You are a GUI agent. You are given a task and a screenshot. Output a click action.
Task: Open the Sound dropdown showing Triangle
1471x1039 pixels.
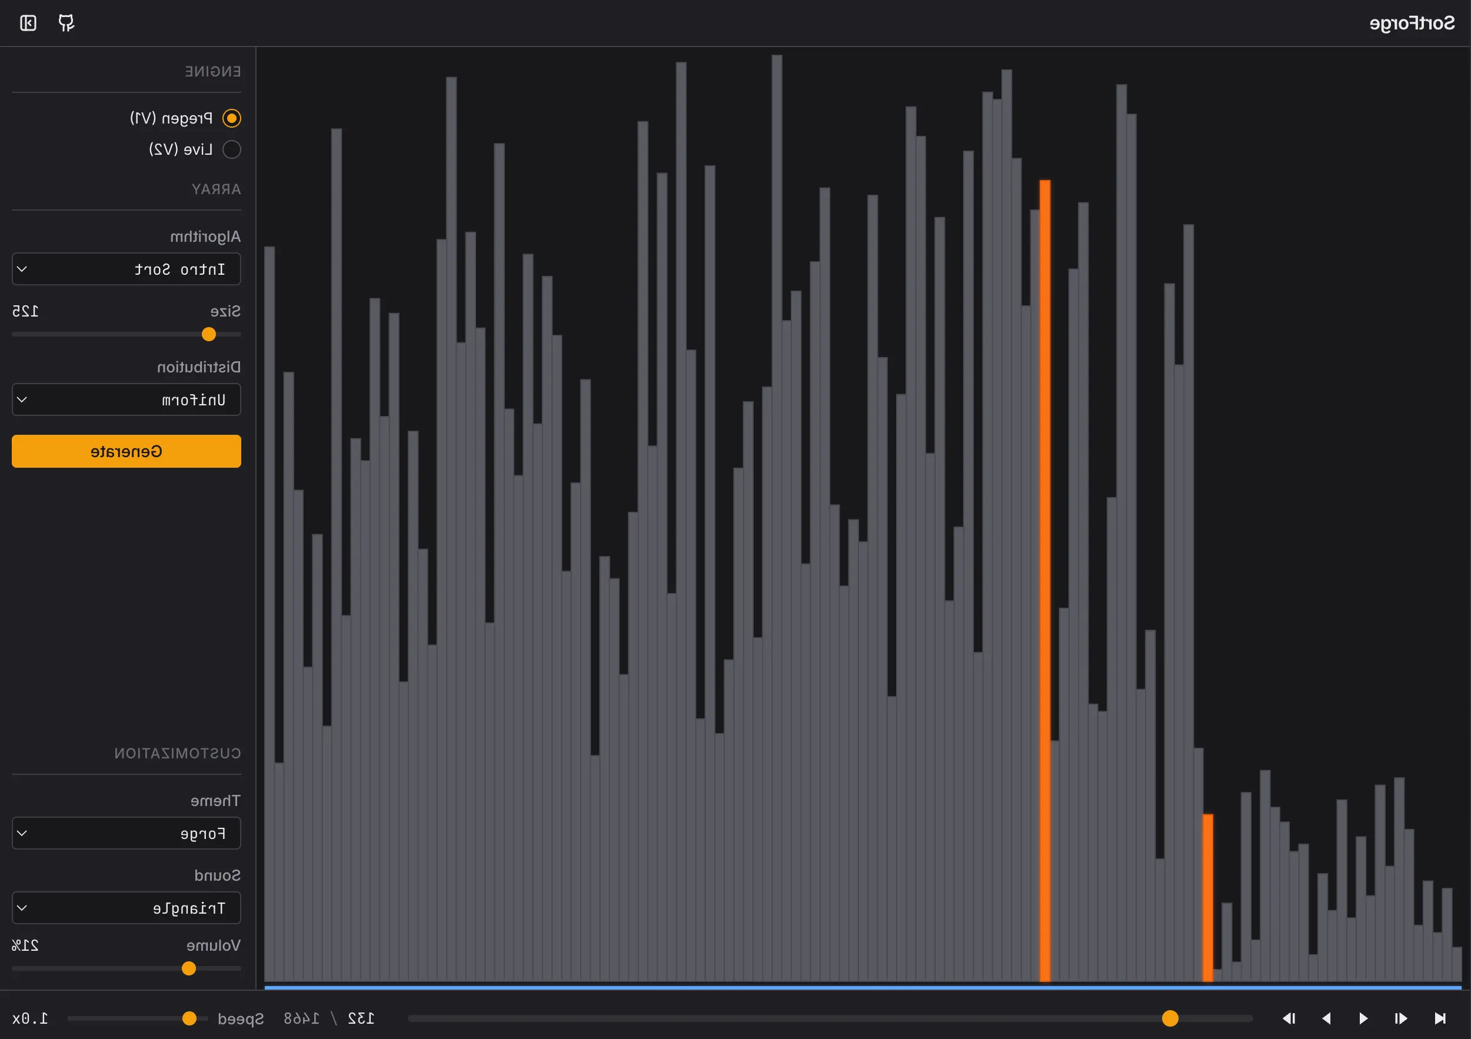(127, 908)
